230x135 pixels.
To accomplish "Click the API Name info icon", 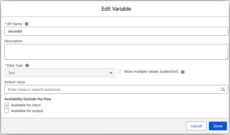I will point(27,24).
